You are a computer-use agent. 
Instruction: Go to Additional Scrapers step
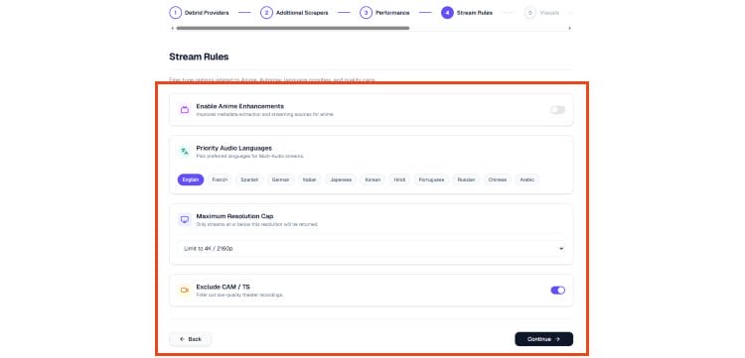point(302,13)
